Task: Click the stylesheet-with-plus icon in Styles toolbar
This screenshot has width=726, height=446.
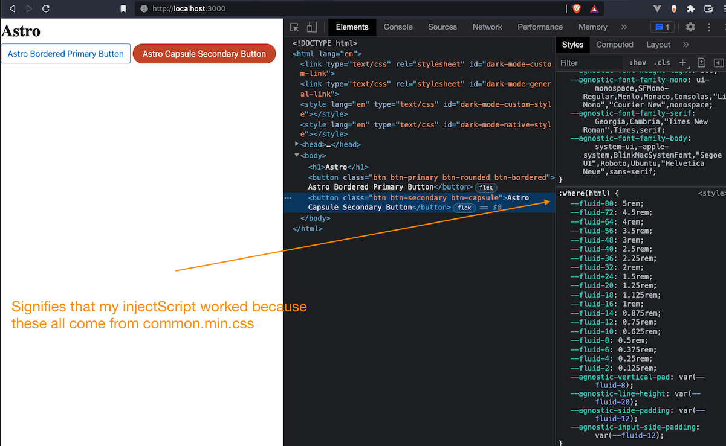Action: (x=701, y=63)
